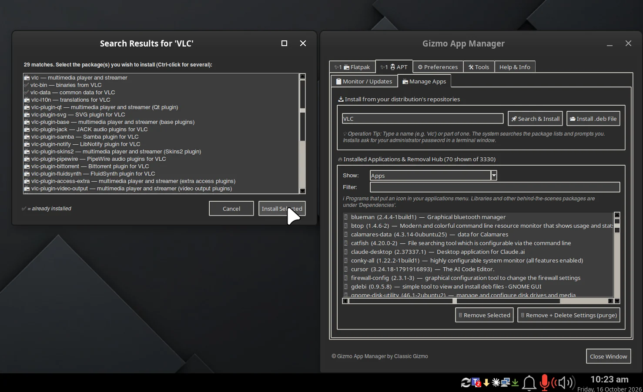The width and height of the screenshot is (643, 392).
Task: Select 'vlc-plugin-fluidsynth' row in results
Action: tap(161, 174)
